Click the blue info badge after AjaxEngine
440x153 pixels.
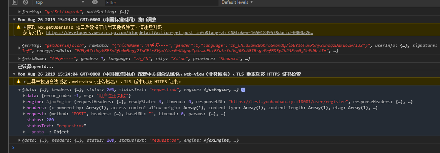pyautogui.click(x=243, y=90)
